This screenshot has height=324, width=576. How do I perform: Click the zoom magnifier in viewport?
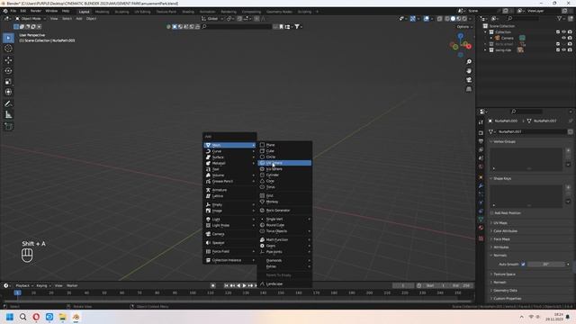point(469,62)
